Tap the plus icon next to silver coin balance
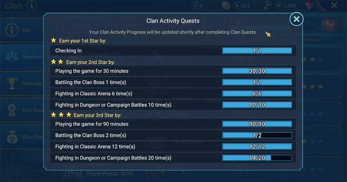This screenshot has width=347, height=182. click(x=195, y=6)
